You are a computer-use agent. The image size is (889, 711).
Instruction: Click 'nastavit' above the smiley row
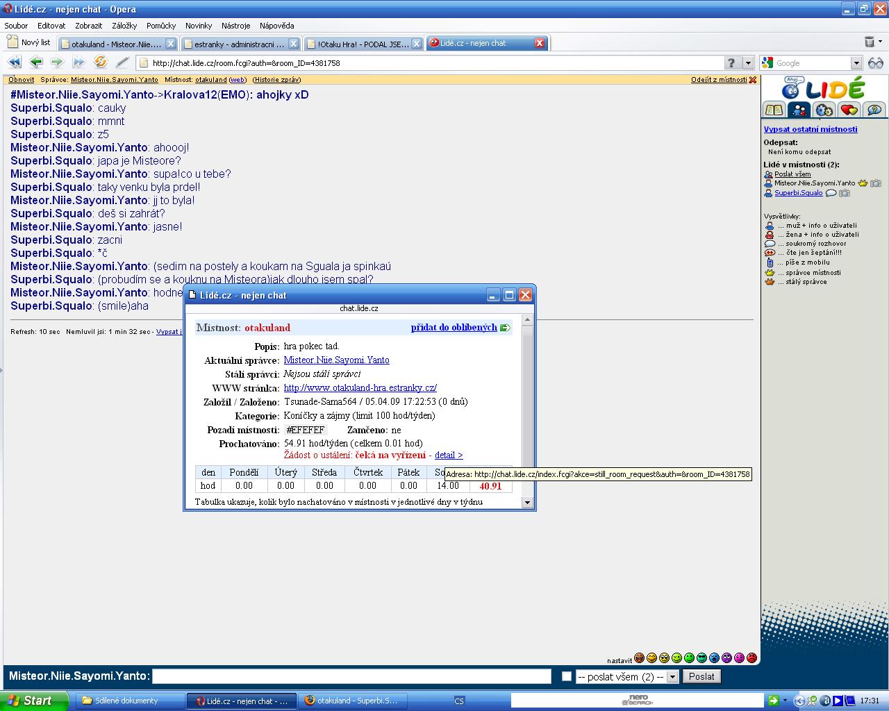click(x=620, y=660)
